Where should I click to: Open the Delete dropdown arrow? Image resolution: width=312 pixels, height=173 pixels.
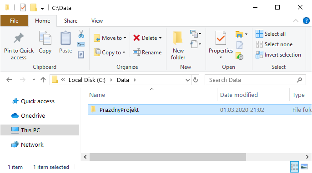[x=161, y=38]
